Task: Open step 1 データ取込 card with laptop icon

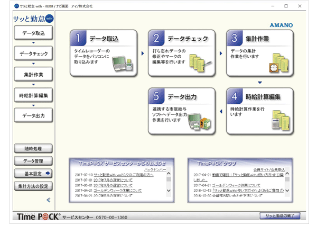Action: pyautogui.click(x=104, y=53)
